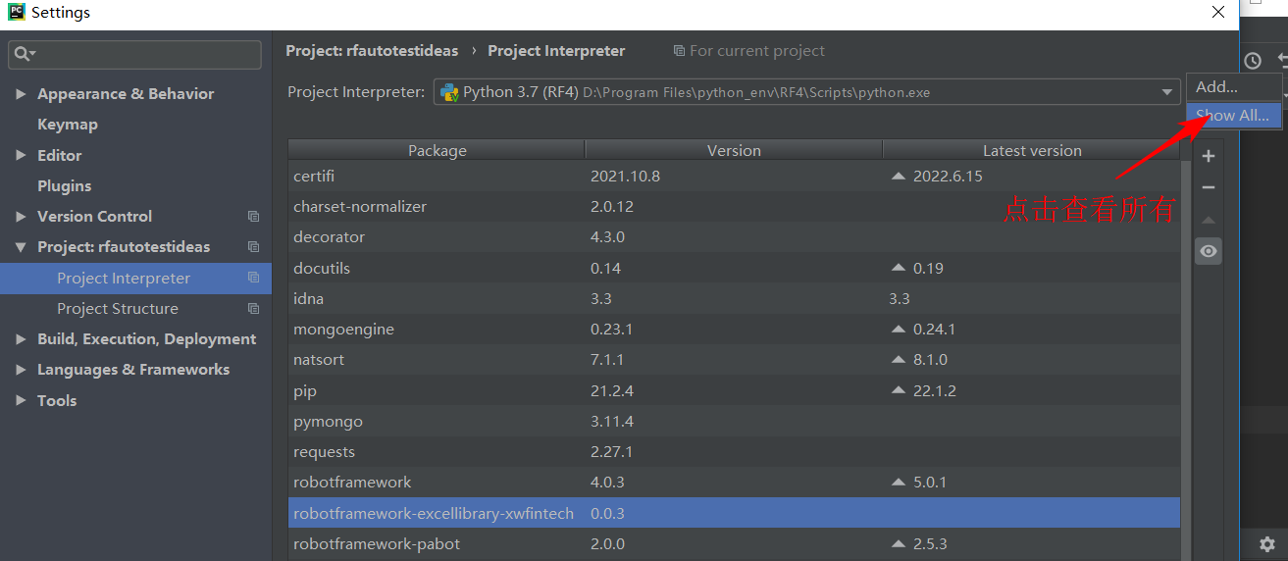Sort by Package column header

click(437, 150)
